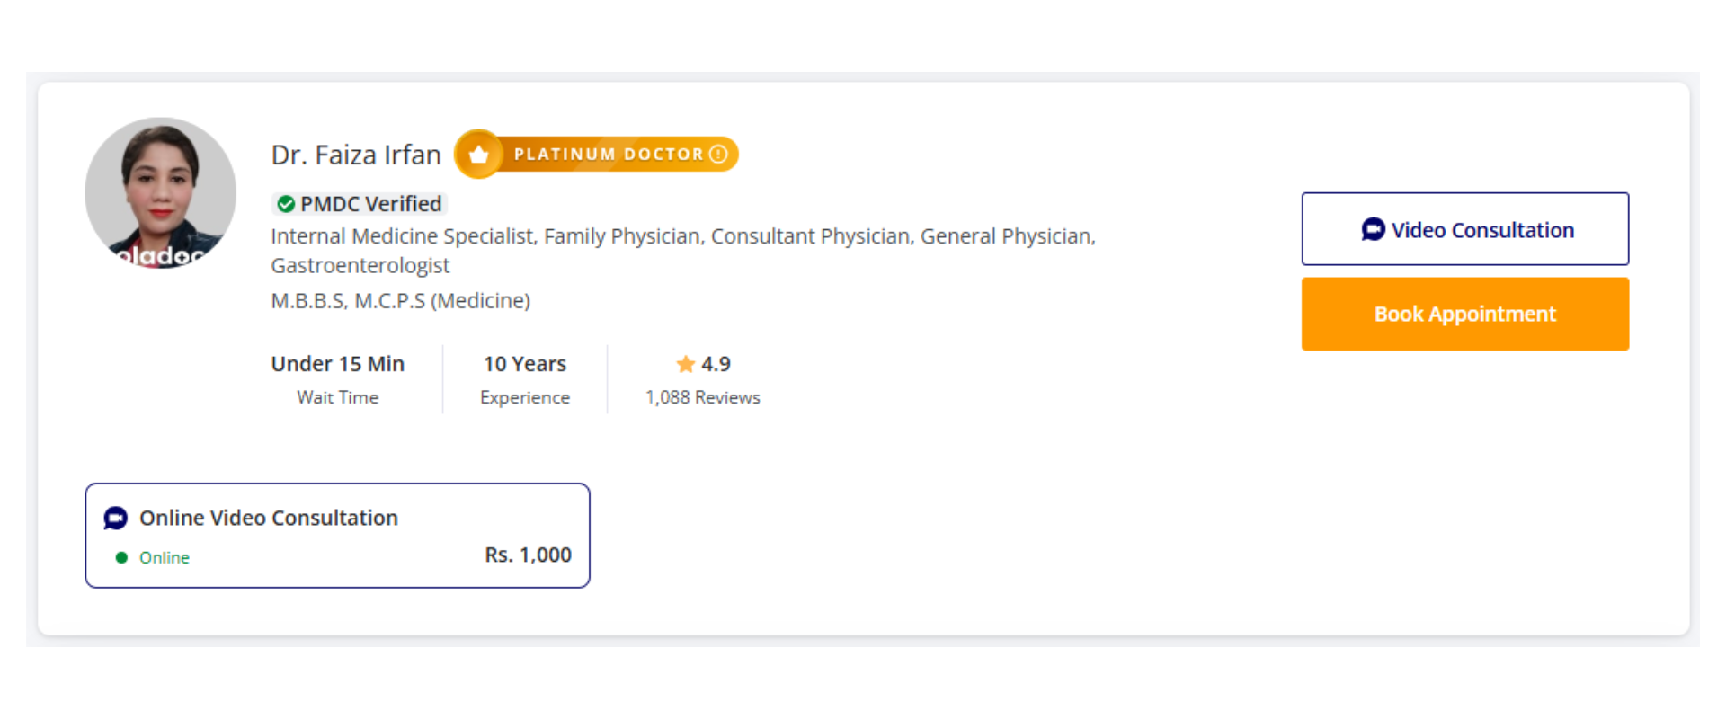
Task: Select the Online Video Consultation card title
Action: pyautogui.click(x=268, y=519)
